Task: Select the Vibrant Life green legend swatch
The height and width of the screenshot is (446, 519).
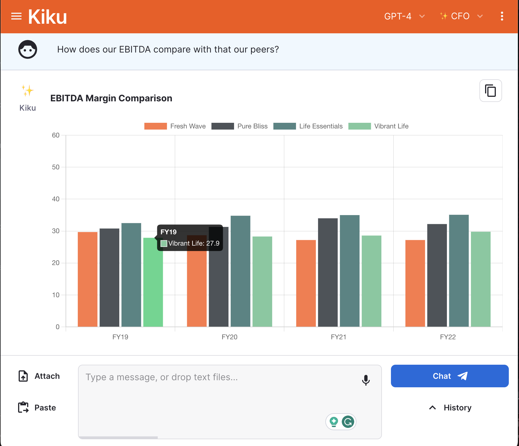Action: click(x=360, y=126)
